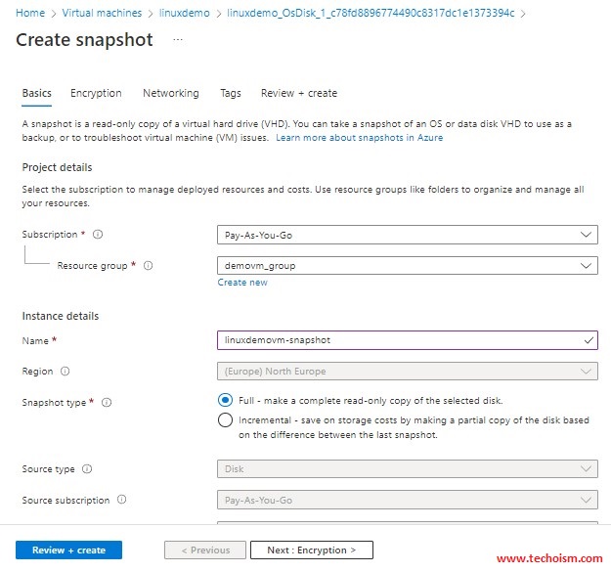Viewport: 611px width, 572px height.
Task: Open the Networking tab
Action: tap(170, 93)
